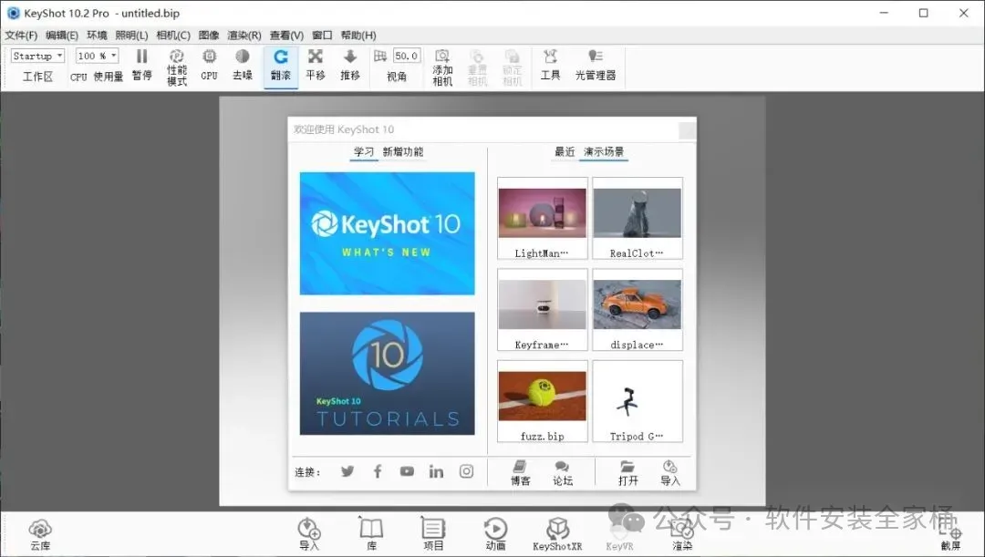Screen dimensions: 985x557
Task: Open the 环境 menu
Action: tap(97, 36)
